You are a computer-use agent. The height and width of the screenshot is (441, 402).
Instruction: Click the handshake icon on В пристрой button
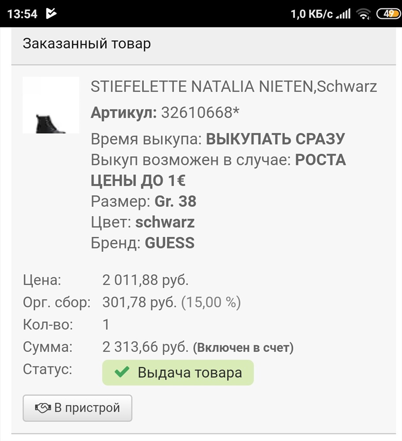coord(43,408)
